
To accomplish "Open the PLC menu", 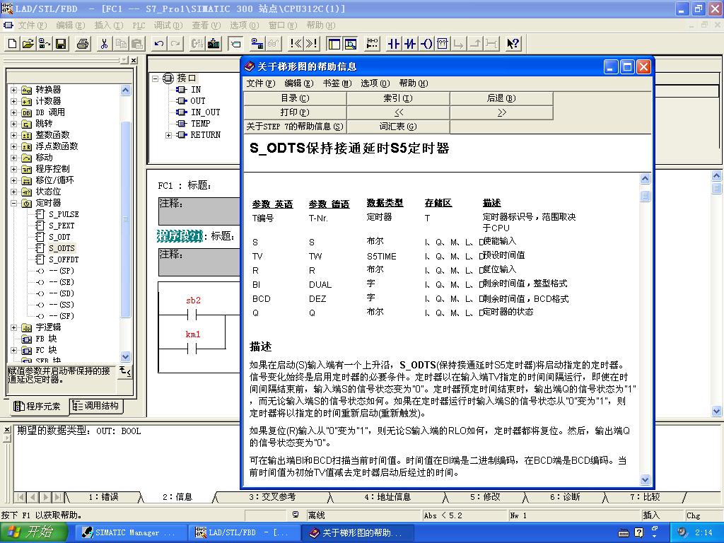I will [139, 25].
